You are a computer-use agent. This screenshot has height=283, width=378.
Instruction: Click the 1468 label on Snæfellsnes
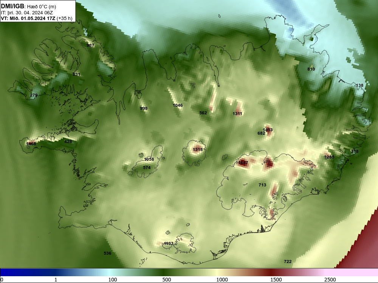point(31,144)
